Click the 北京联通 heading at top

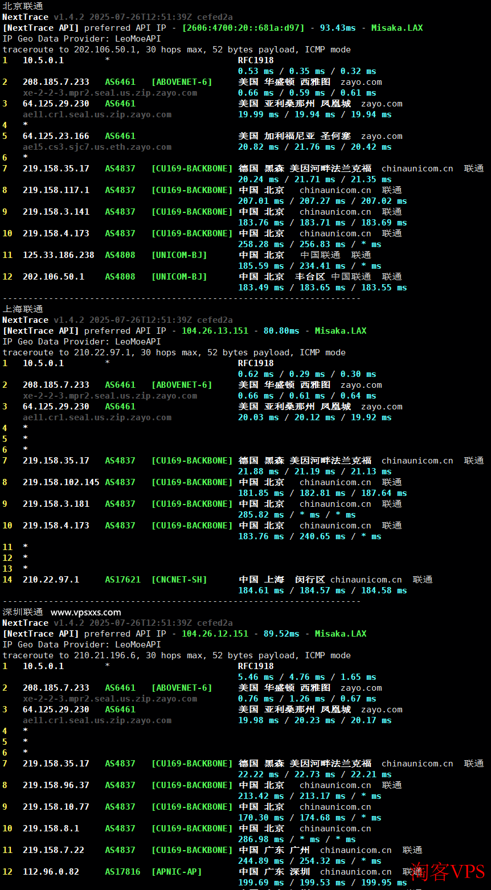click(23, 6)
